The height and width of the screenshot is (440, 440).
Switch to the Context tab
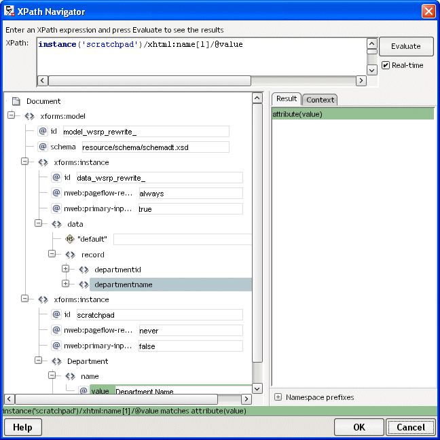click(x=320, y=100)
